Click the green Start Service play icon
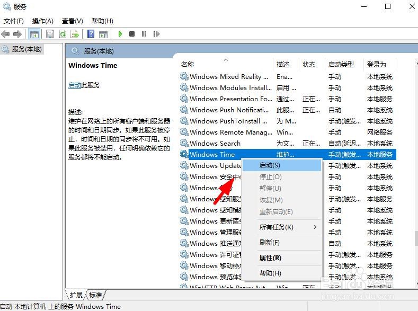 pos(120,34)
